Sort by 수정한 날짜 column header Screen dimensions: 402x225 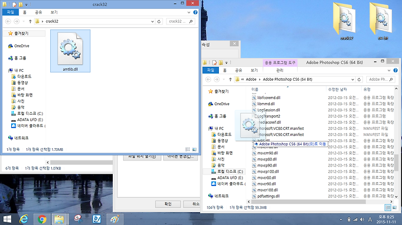337,90
